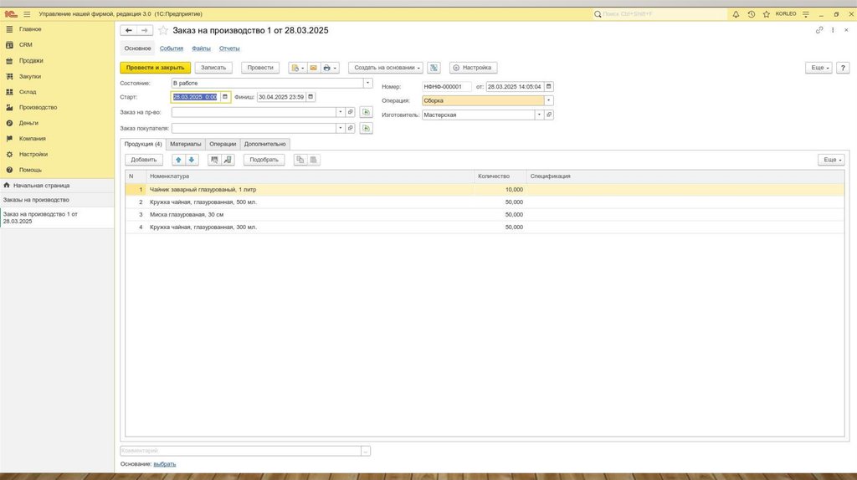Screen dimensions: 857x480
Task: Click the email envelope icon
Action: [313, 68]
